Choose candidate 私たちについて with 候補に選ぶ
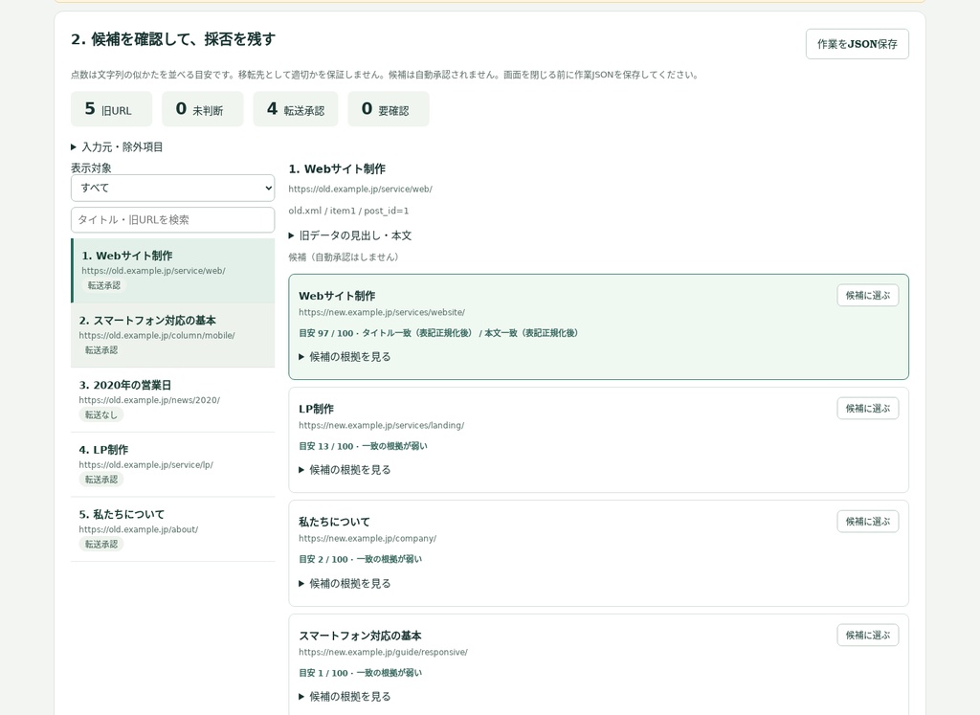 click(x=867, y=522)
